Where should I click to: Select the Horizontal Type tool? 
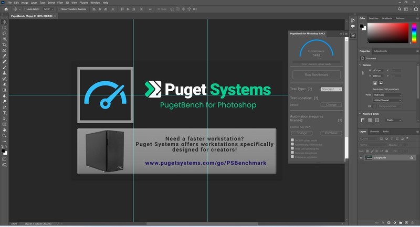4,113
